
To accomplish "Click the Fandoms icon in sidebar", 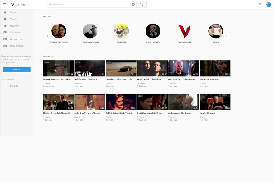I will point(5,32).
